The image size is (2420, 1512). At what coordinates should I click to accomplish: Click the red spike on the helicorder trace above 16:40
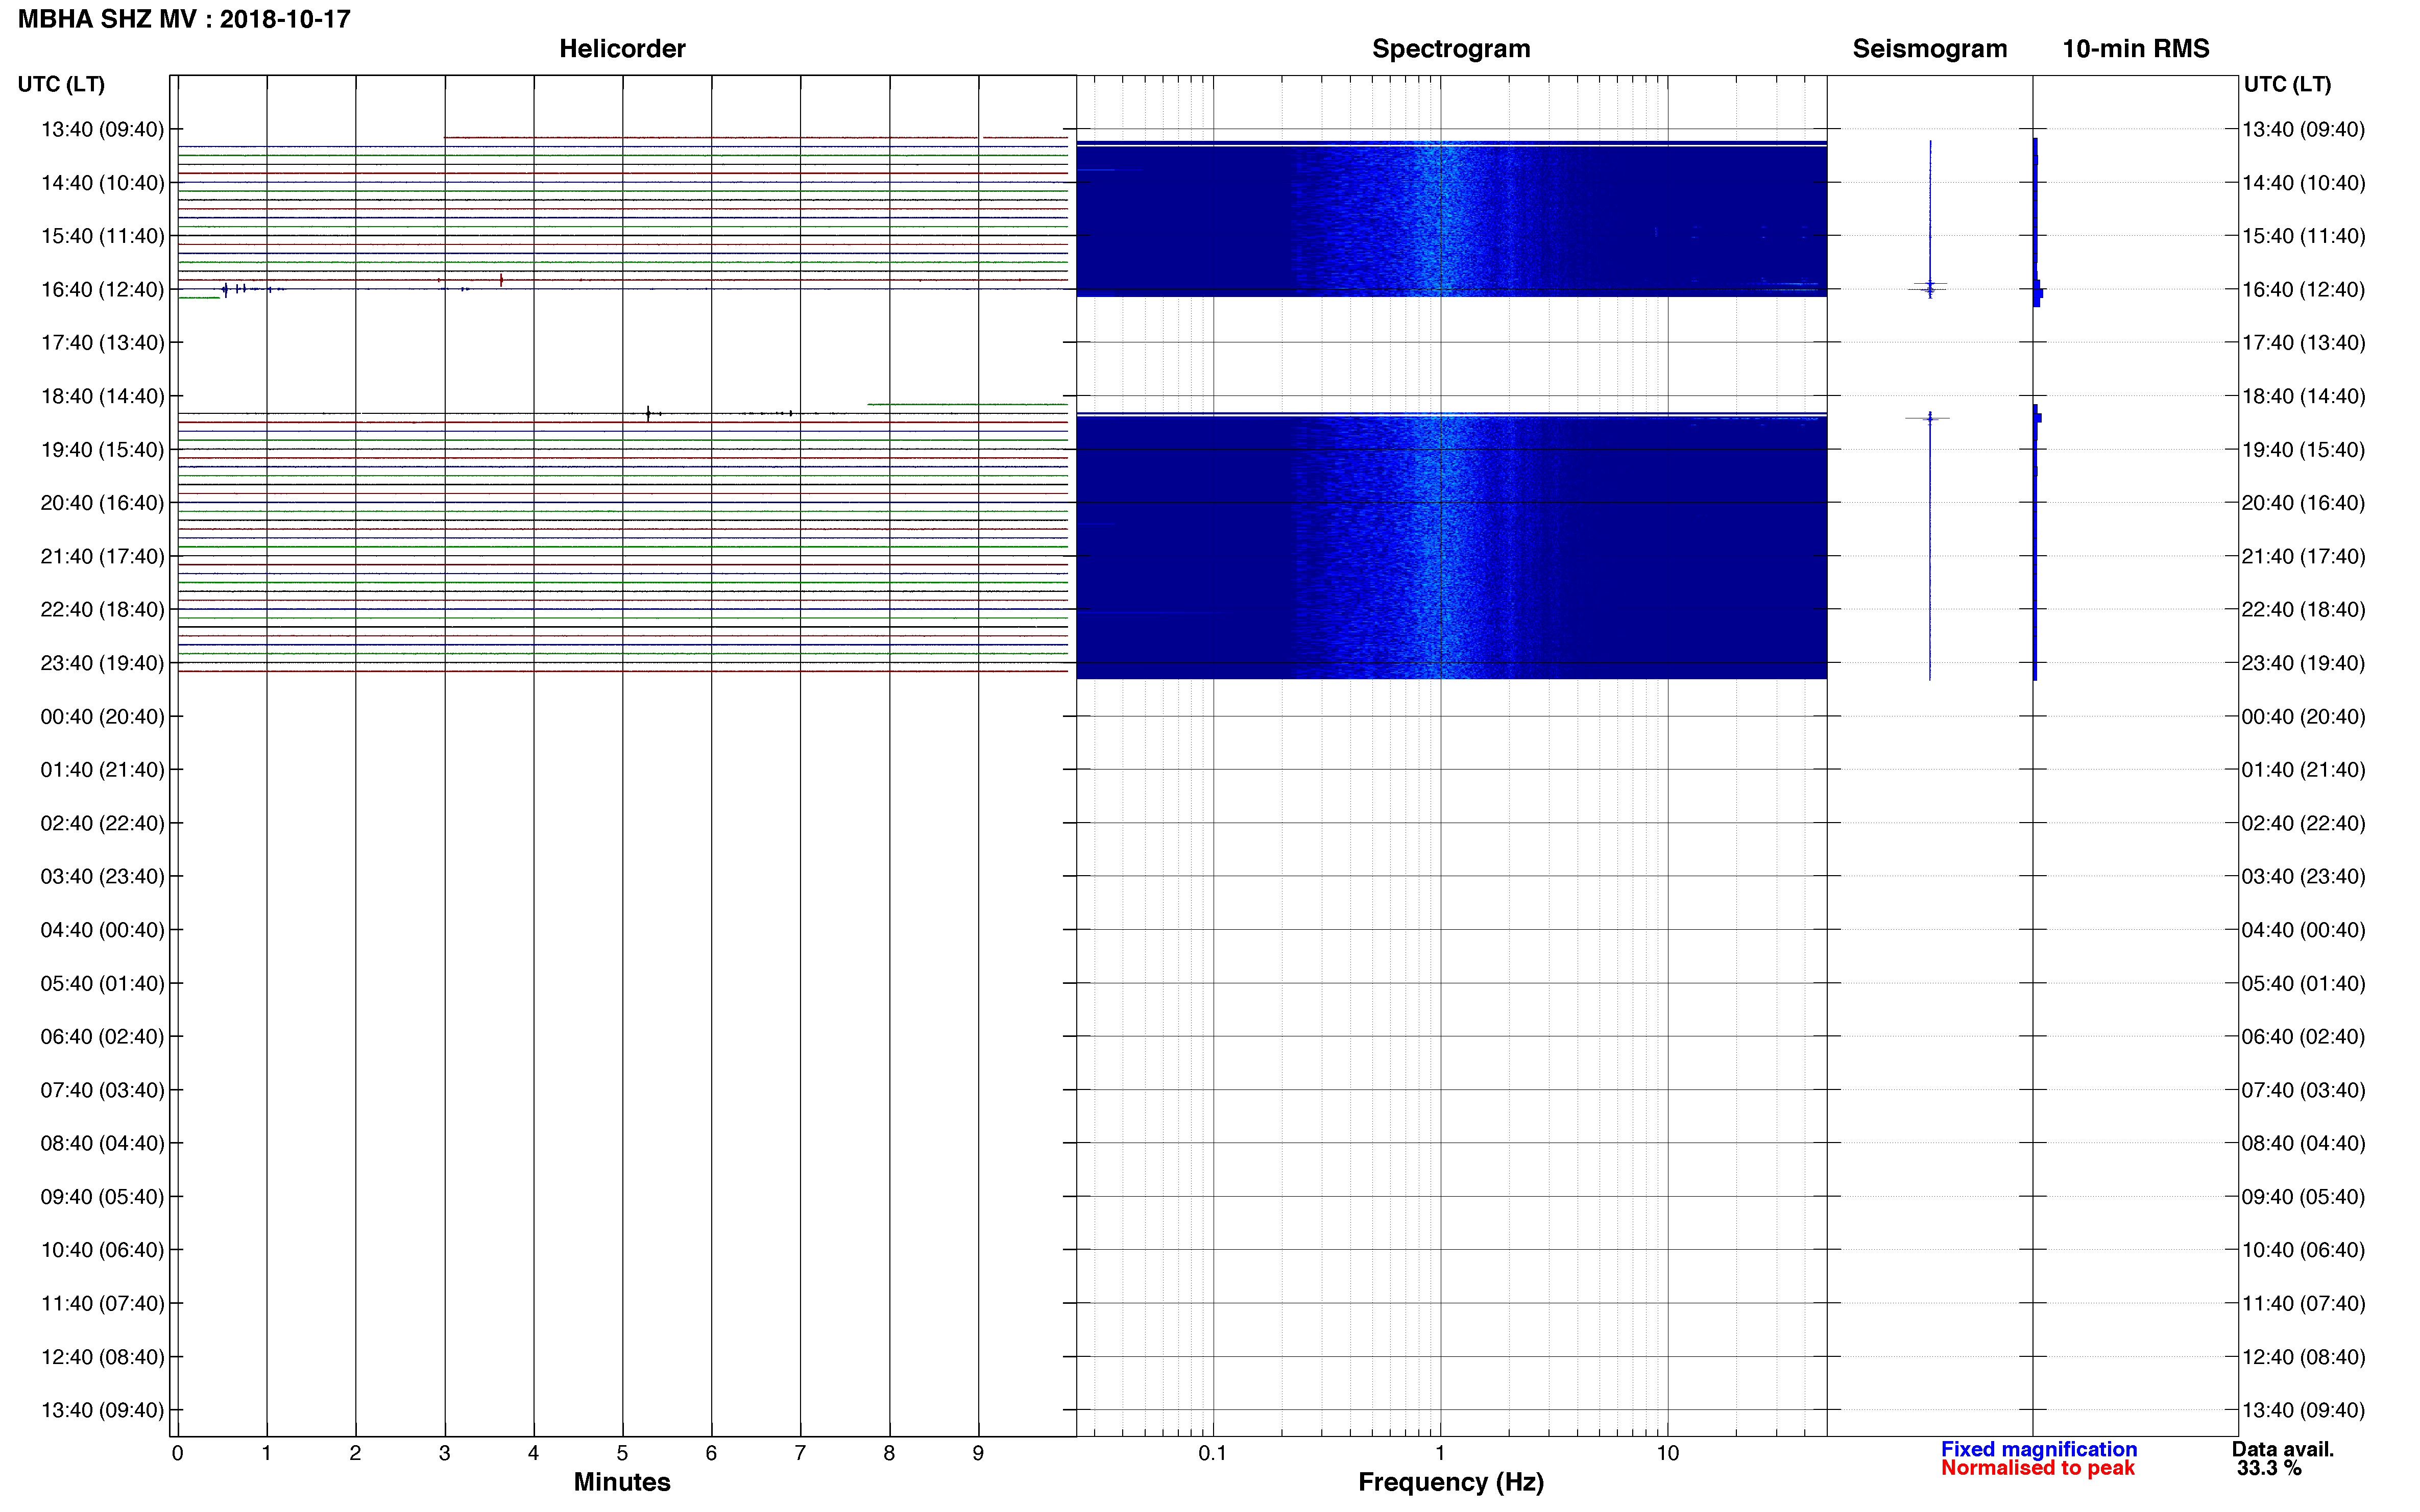pos(501,280)
